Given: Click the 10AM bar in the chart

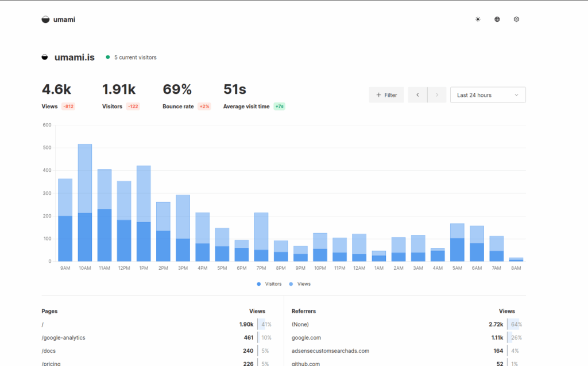Looking at the screenshot, I should point(85,202).
